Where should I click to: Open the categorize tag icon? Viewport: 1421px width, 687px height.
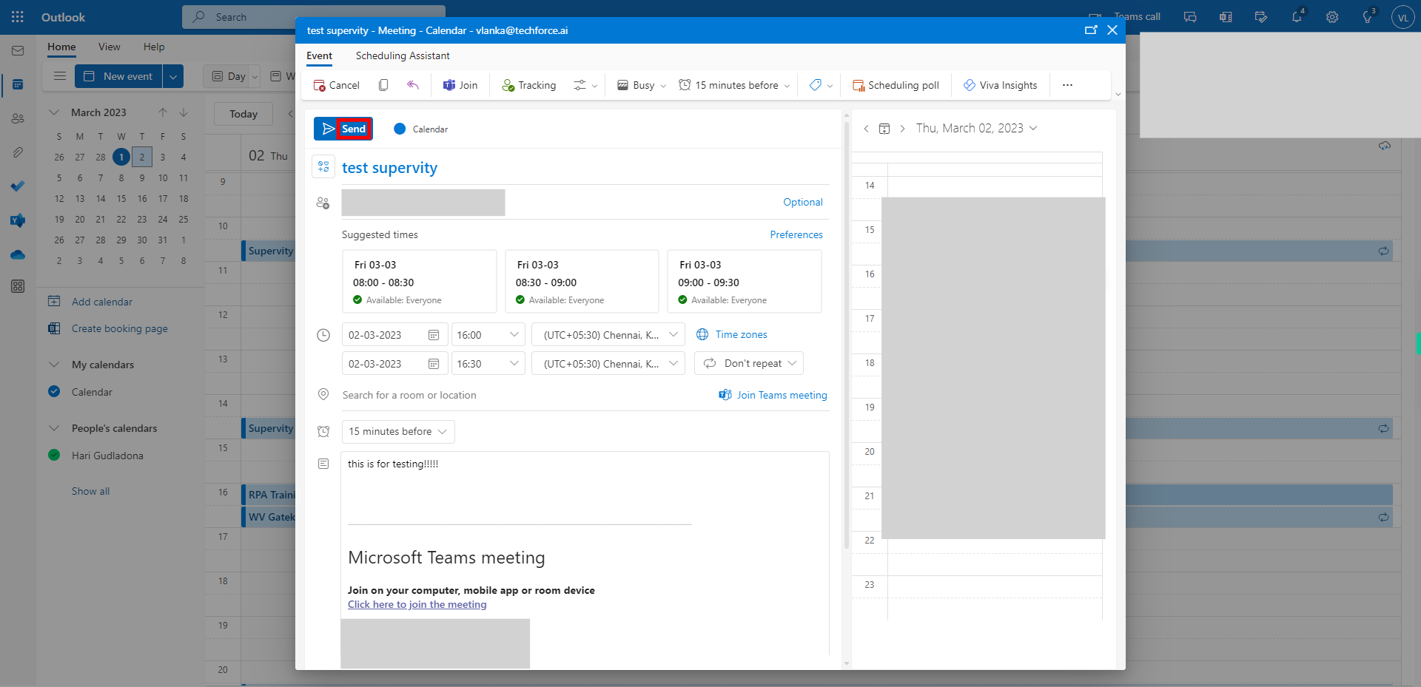coord(821,85)
